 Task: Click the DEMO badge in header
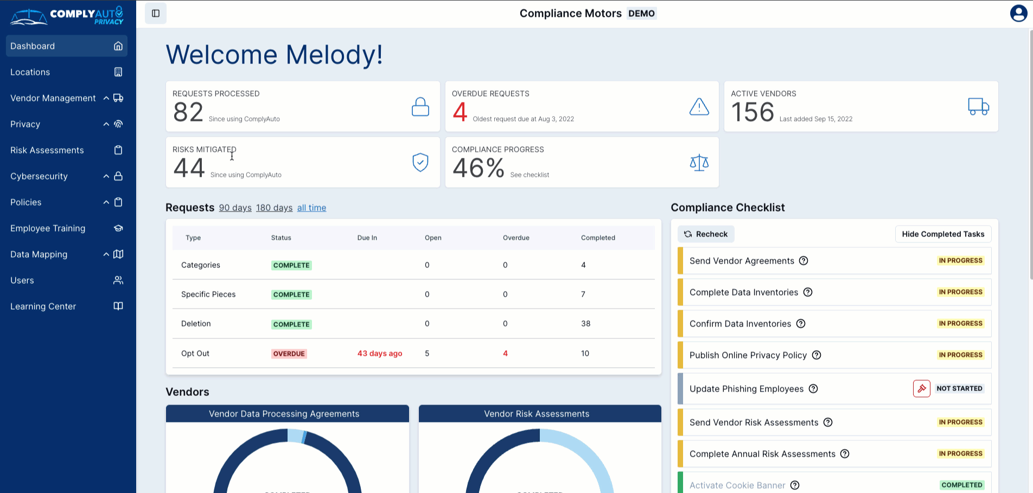pos(642,14)
